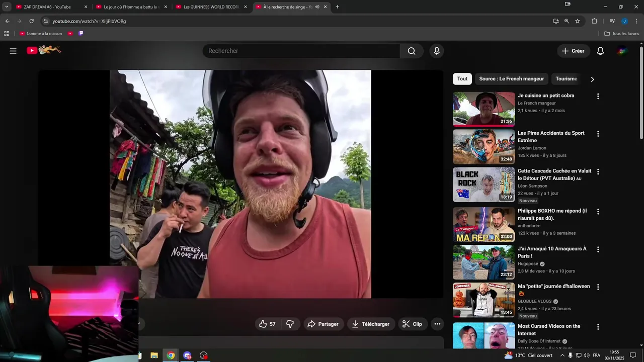Screen dimensions: 644x362
Task: Show hidden tray icons chevron
Action: click(562, 355)
